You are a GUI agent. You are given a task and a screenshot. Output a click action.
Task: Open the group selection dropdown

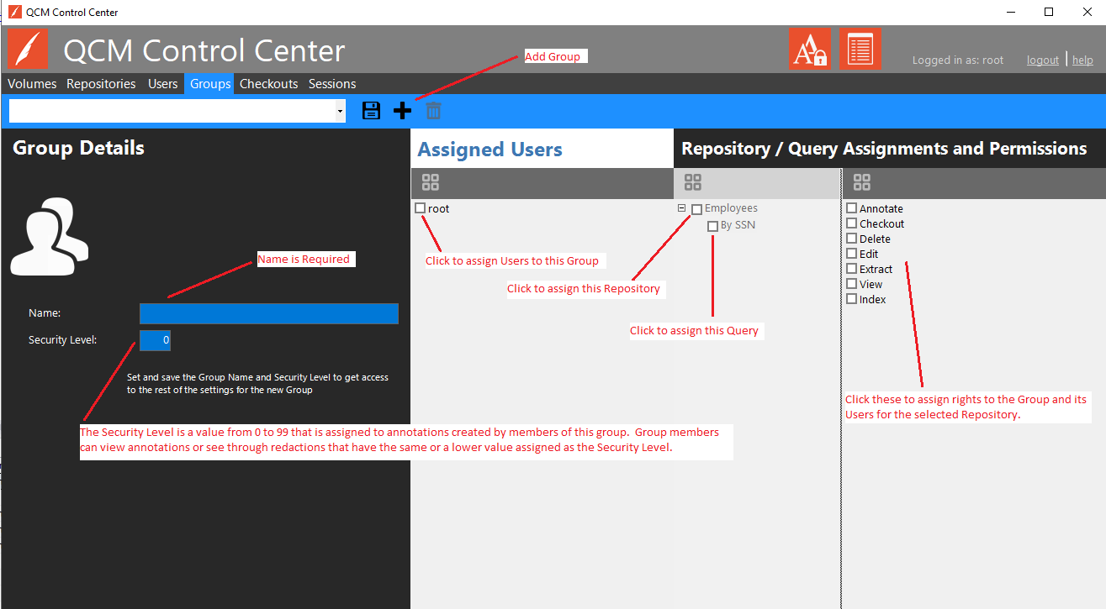click(x=340, y=111)
